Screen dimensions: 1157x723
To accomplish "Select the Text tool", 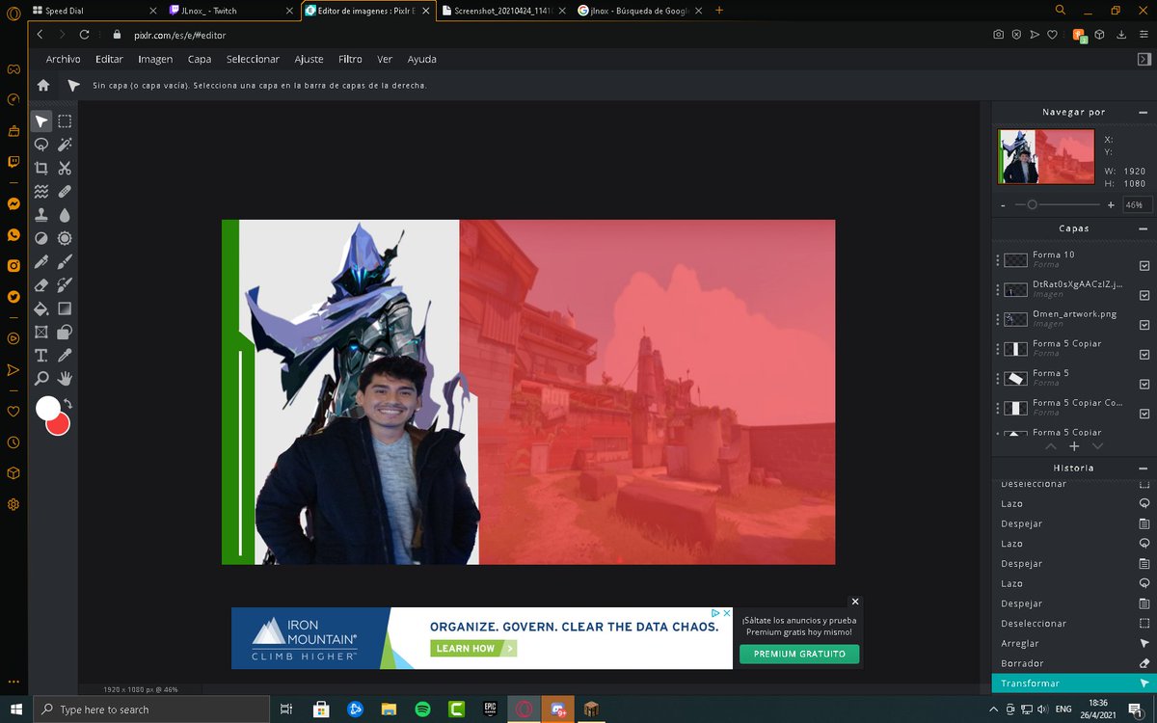I will pyautogui.click(x=41, y=355).
